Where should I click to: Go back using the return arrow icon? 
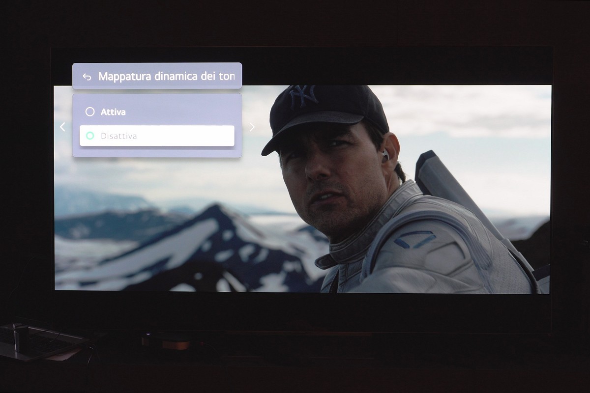pos(87,77)
